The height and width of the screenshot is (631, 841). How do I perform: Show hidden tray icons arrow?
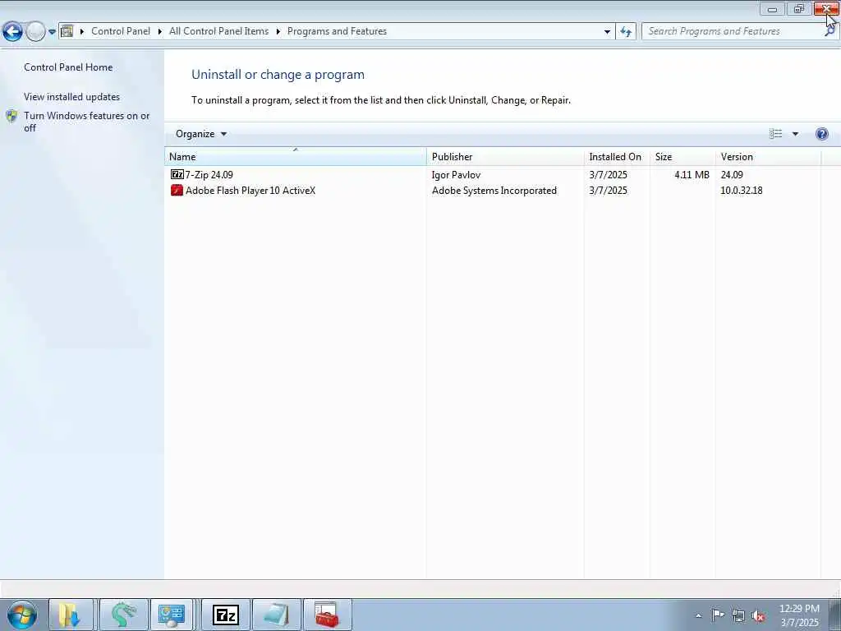click(698, 615)
